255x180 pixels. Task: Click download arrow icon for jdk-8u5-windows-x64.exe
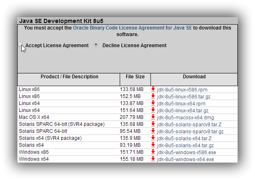click(x=153, y=159)
